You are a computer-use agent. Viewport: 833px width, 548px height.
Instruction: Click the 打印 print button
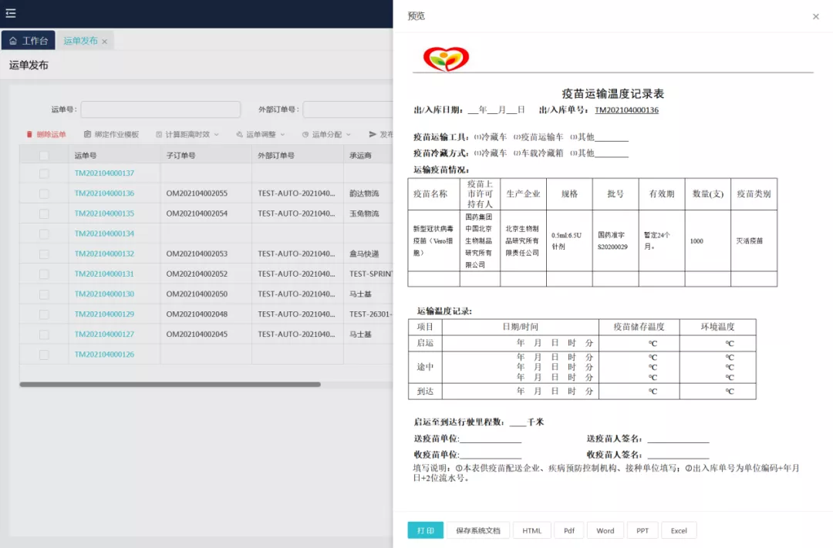[426, 530]
